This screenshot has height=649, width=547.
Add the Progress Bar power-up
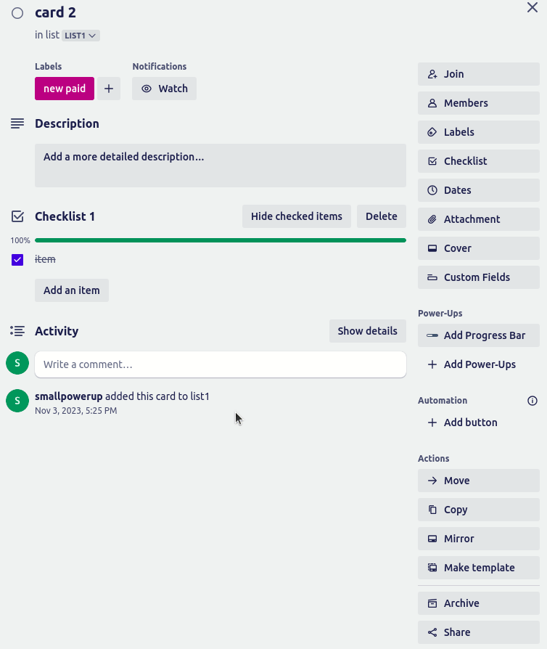point(478,335)
